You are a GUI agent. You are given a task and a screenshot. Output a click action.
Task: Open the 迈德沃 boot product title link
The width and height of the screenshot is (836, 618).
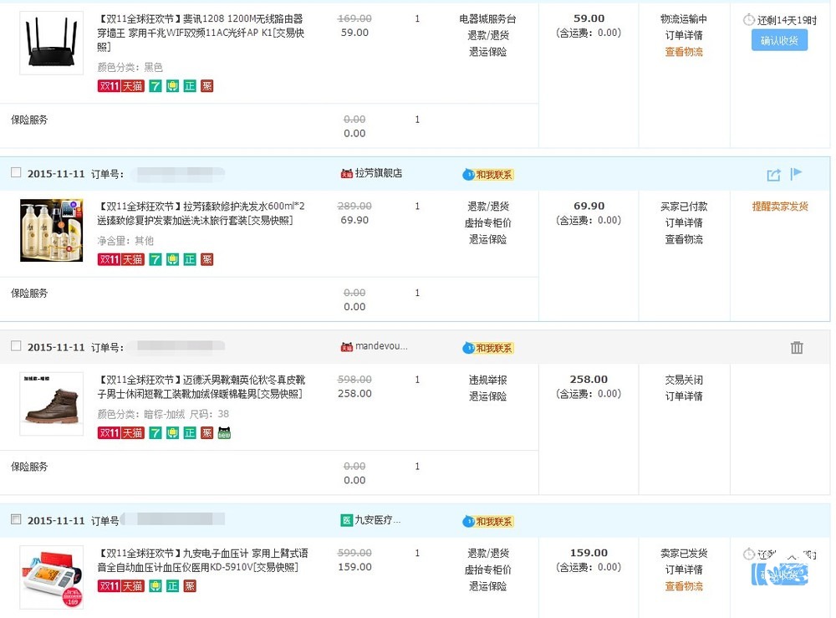[x=201, y=386]
